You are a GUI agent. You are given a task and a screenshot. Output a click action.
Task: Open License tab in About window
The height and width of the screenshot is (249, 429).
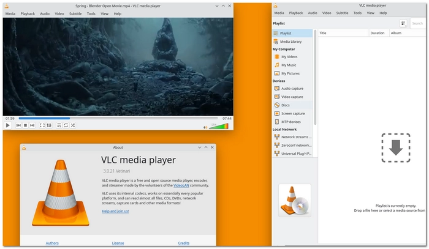pyautogui.click(x=118, y=243)
